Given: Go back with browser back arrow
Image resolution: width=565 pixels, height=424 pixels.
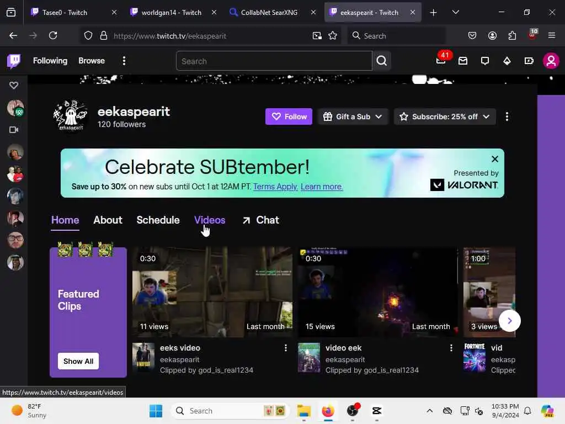Looking at the screenshot, I should (13, 35).
